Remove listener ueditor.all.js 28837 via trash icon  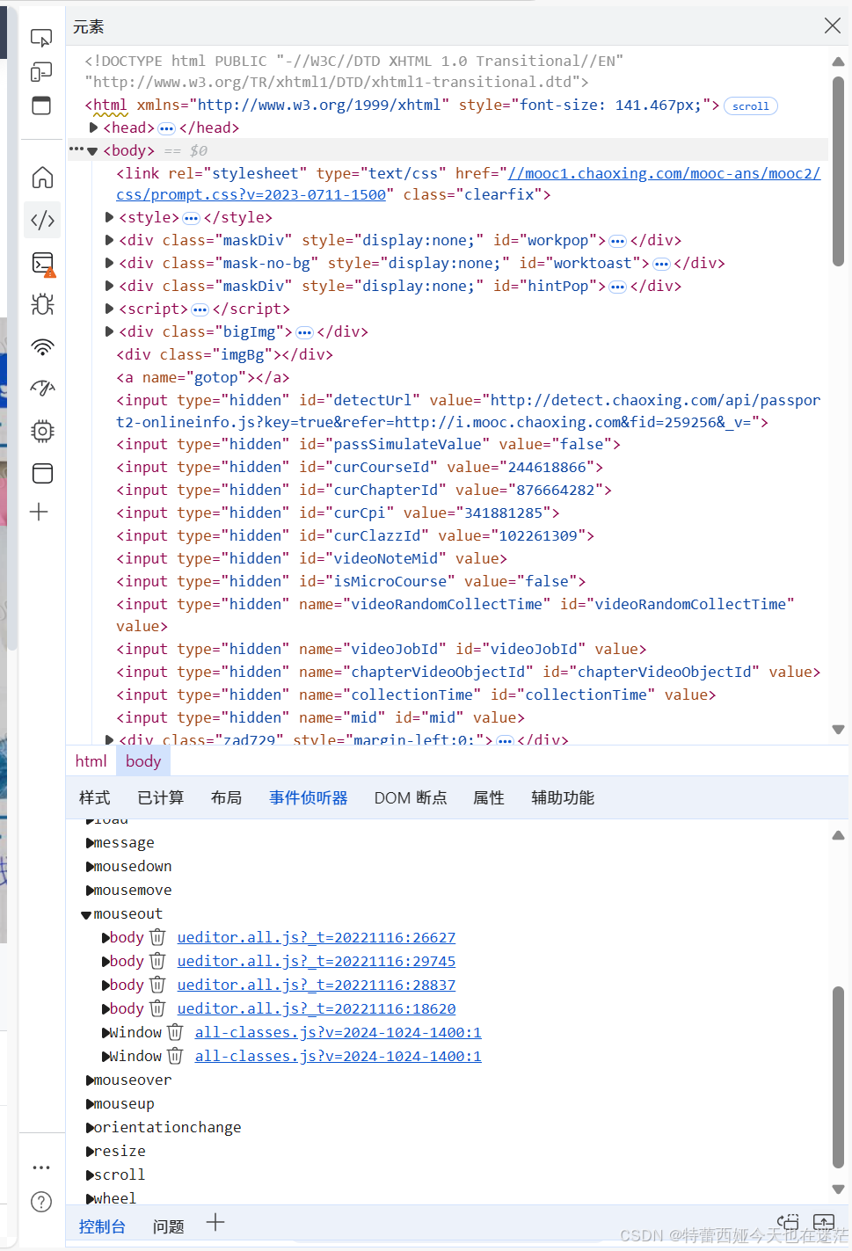(x=157, y=985)
